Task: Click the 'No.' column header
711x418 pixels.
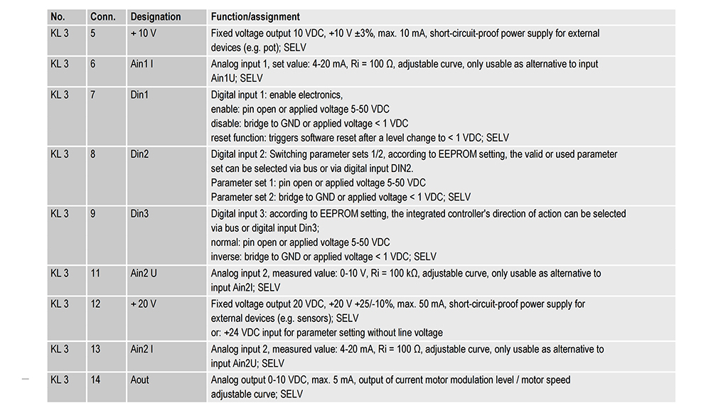Action: 58,16
